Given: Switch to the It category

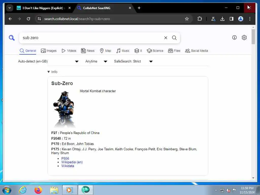Looking at the screenshot, I should click(138, 51).
